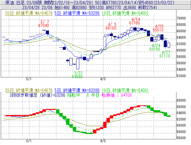Click the 4/25 65610 high label
Screen dimensions: 191x145
point(158,28)
